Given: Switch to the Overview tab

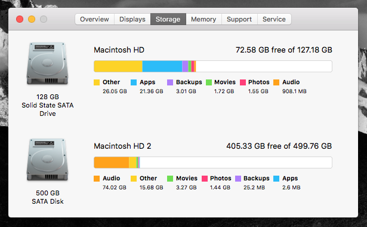Looking at the screenshot, I should pos(94,19).
